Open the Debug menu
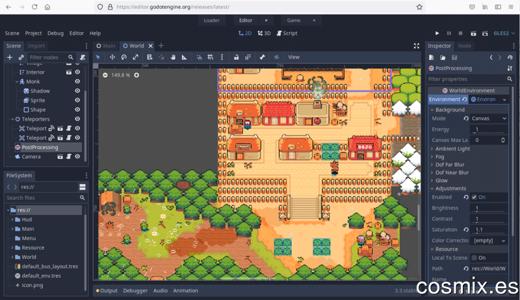The image size is (520, 300). pos(55,33)
